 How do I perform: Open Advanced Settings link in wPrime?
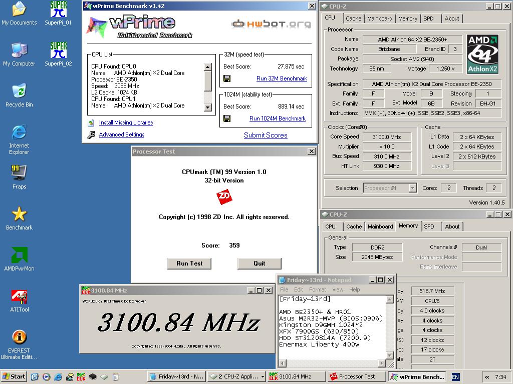tap(122, 134)
